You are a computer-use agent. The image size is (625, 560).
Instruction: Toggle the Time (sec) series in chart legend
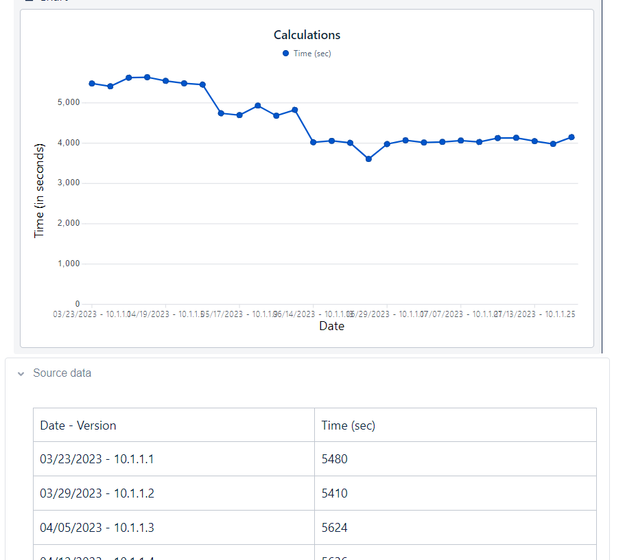coord(307,54)
